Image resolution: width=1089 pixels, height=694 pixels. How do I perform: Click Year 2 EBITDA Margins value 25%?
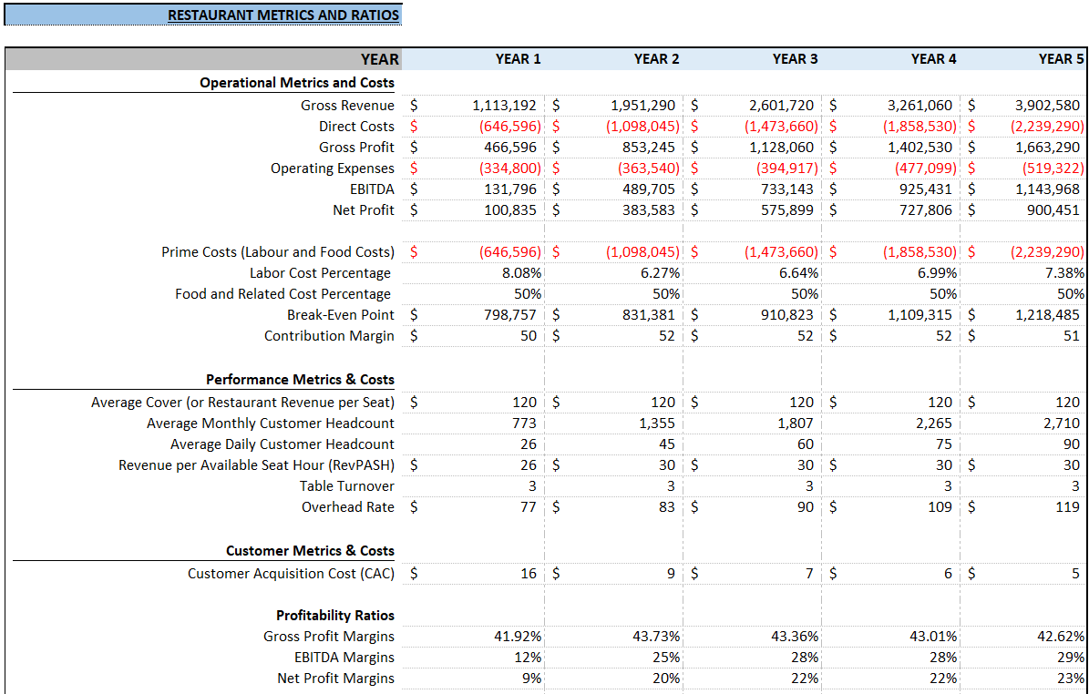[666, 658]
